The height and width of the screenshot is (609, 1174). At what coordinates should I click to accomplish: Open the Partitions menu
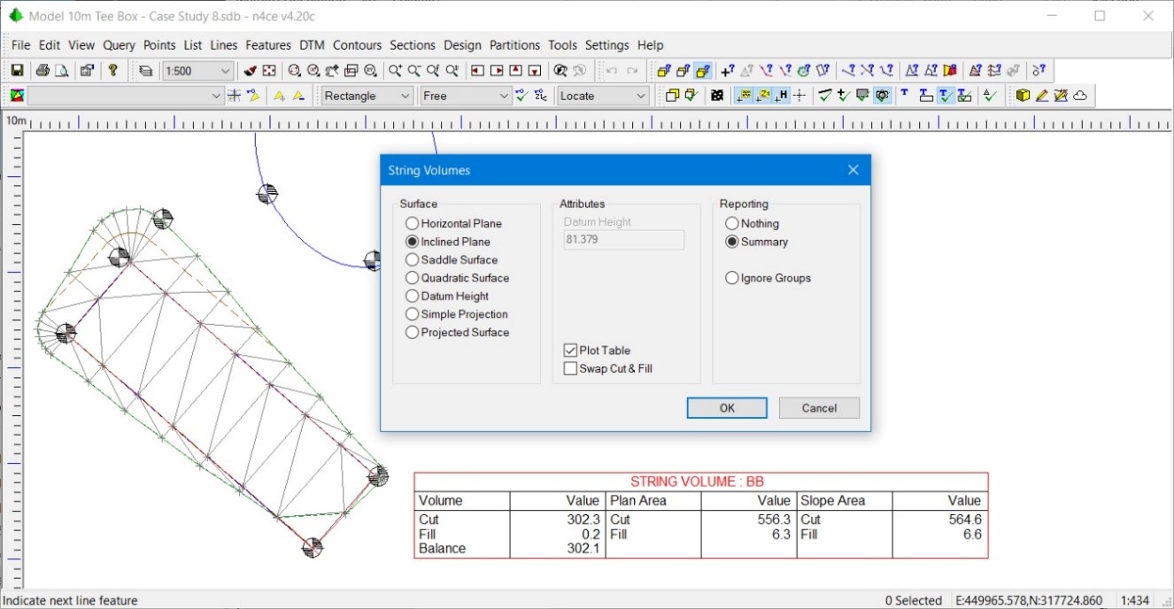[x=514, y=45]
